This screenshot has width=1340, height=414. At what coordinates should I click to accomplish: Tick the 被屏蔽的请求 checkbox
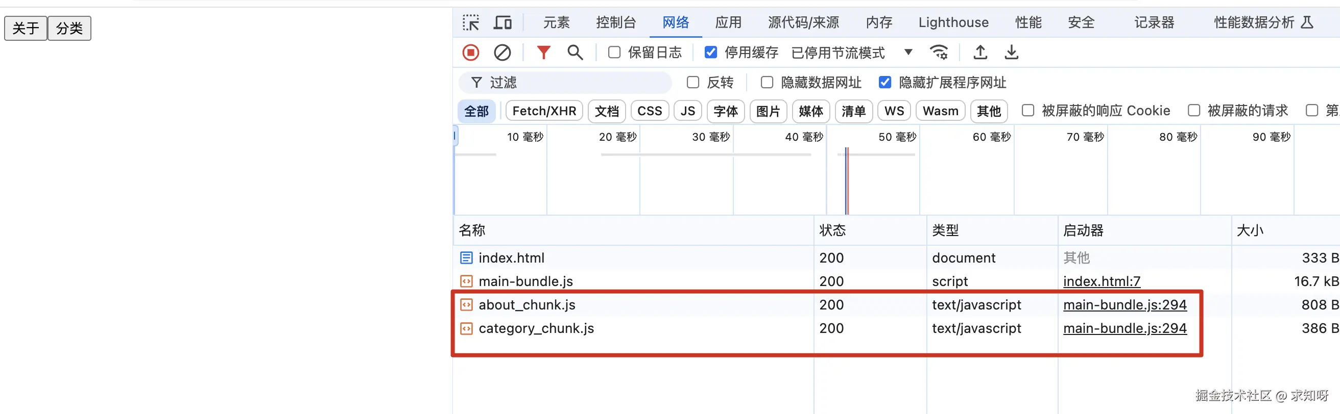tap(1194, 110)
